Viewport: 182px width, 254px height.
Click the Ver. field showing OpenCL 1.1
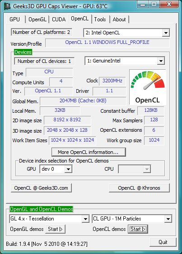click(x=48, y=91)
